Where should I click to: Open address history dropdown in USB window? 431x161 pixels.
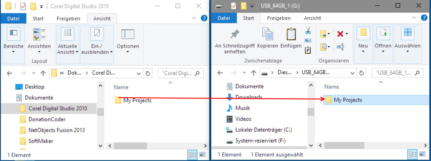tap(352, 73)
